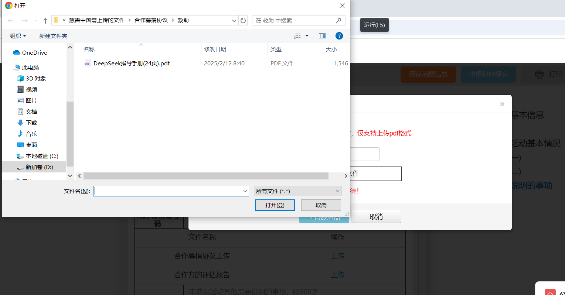Viewport: 565px width, 295px height.
Task: Expand the 组织 dropdown menu
Action: pyautogui.click(x=18, y=36)
